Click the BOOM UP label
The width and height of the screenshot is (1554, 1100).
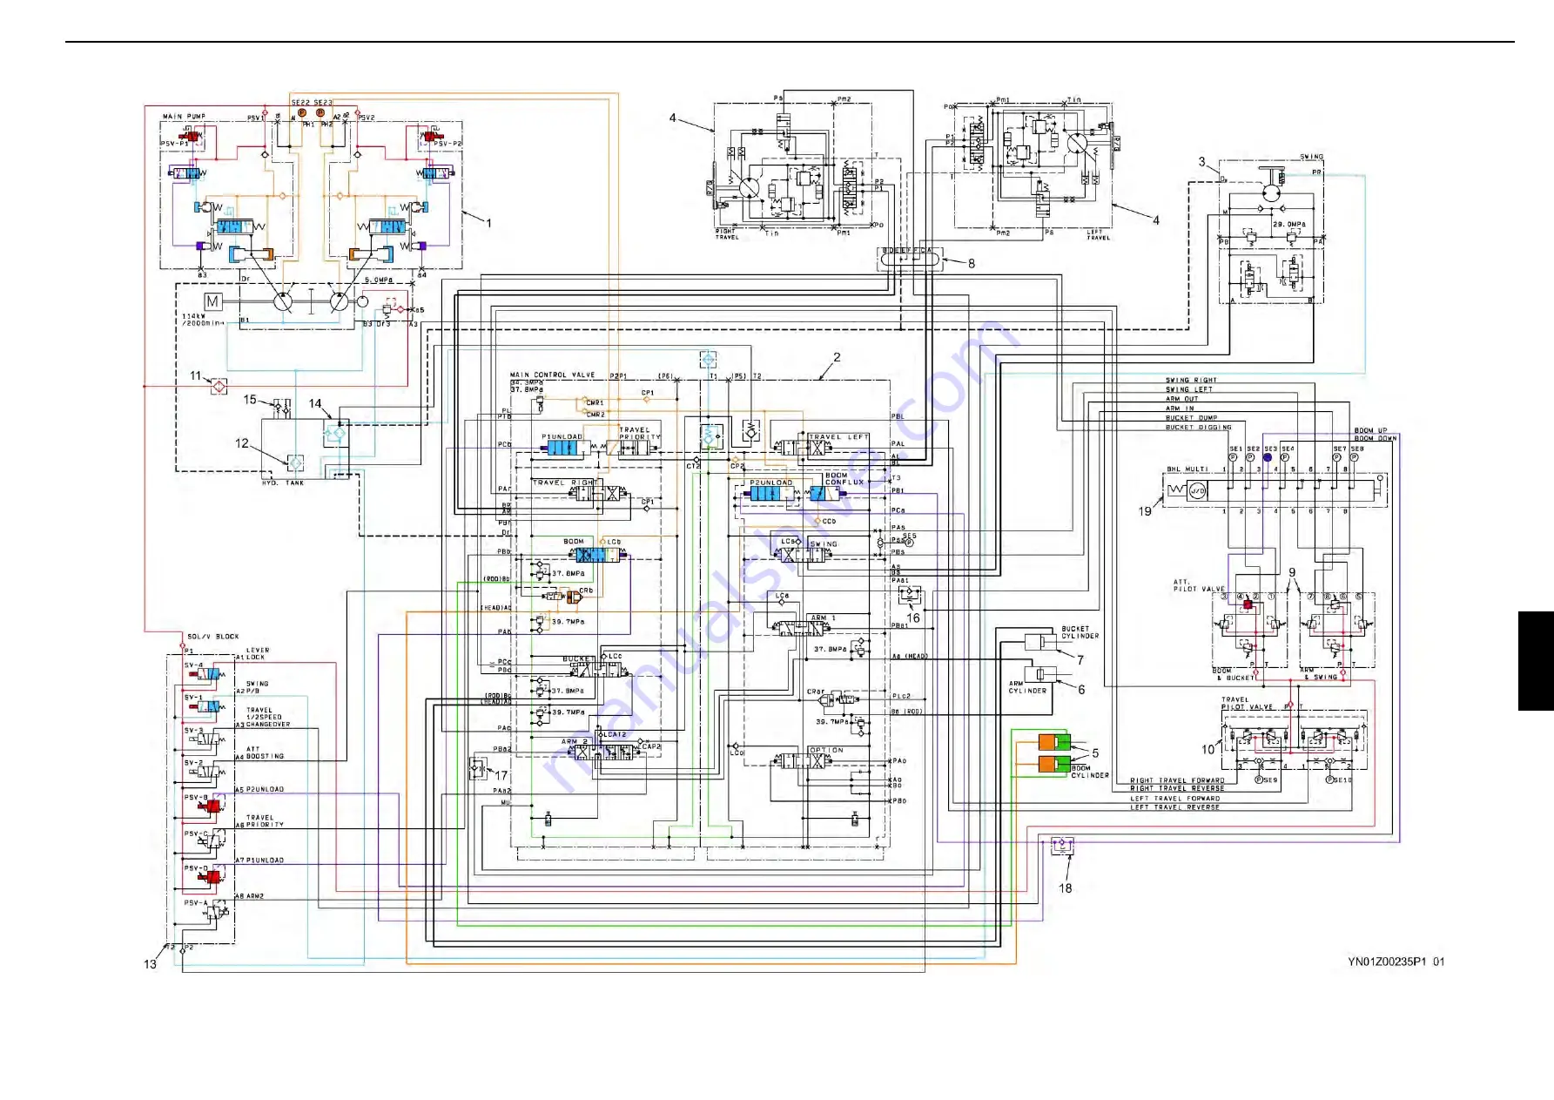coord(1370,430)
